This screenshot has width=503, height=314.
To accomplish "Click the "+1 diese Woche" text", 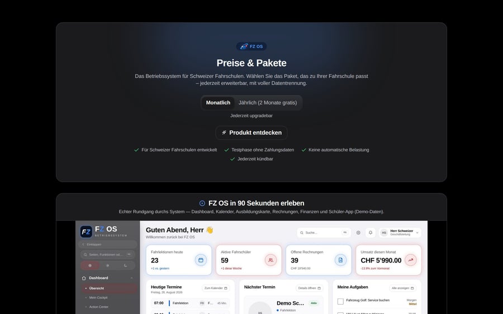I will 231,268.
